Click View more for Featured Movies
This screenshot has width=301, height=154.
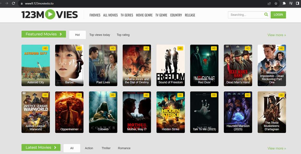tap(277, 35)
